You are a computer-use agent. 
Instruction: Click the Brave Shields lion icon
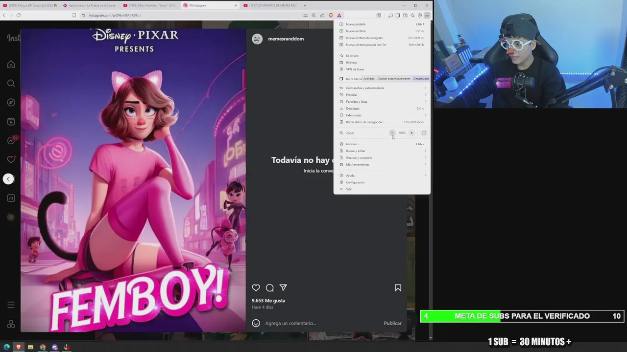[x=331, y=15]
